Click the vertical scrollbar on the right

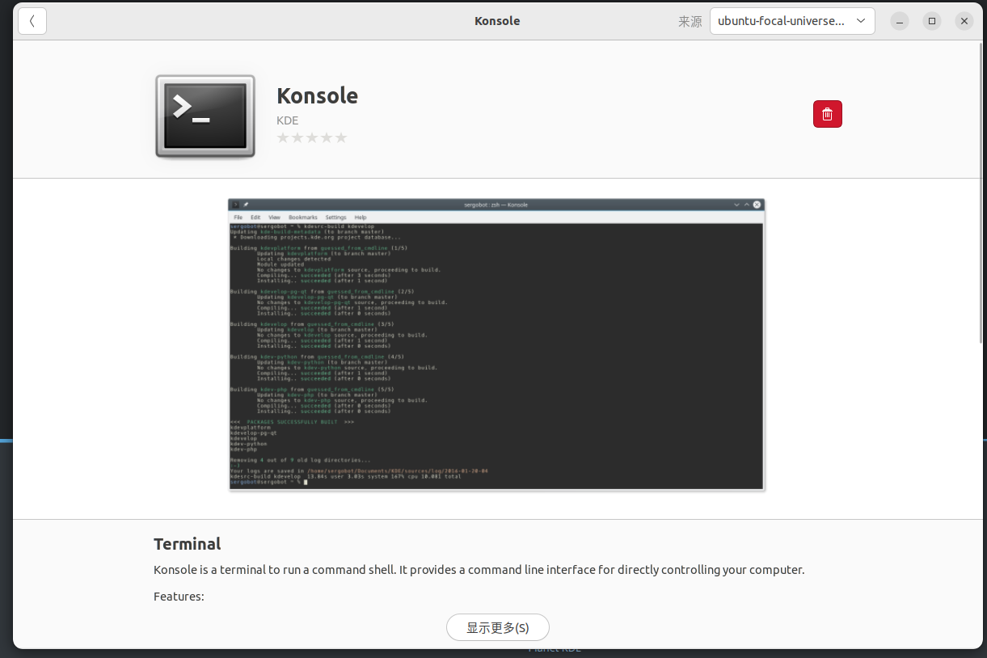(x=980, y=194)
